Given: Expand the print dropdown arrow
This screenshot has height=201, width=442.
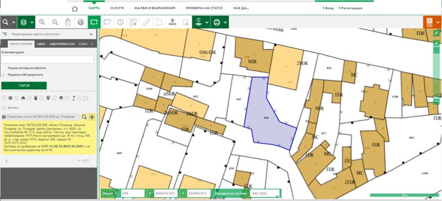Looking at the screenshot, I should coord(225,23).
